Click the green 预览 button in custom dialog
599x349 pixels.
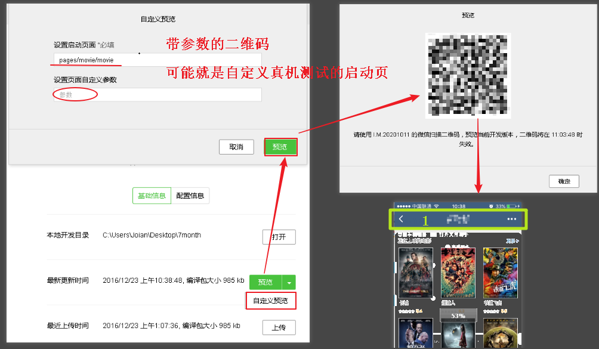pos(280,147)
